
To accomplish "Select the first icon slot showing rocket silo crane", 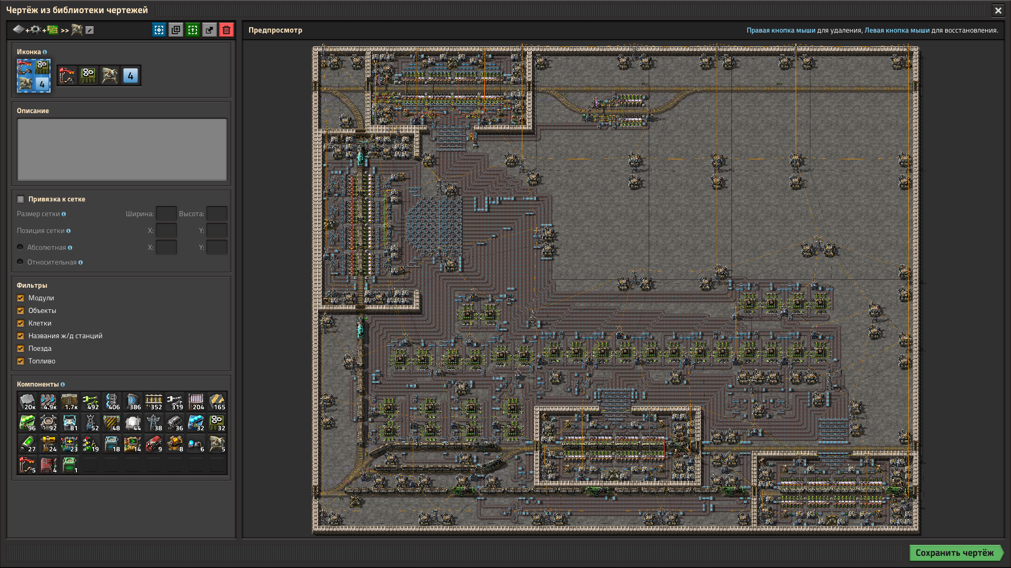I will point(67,76).
